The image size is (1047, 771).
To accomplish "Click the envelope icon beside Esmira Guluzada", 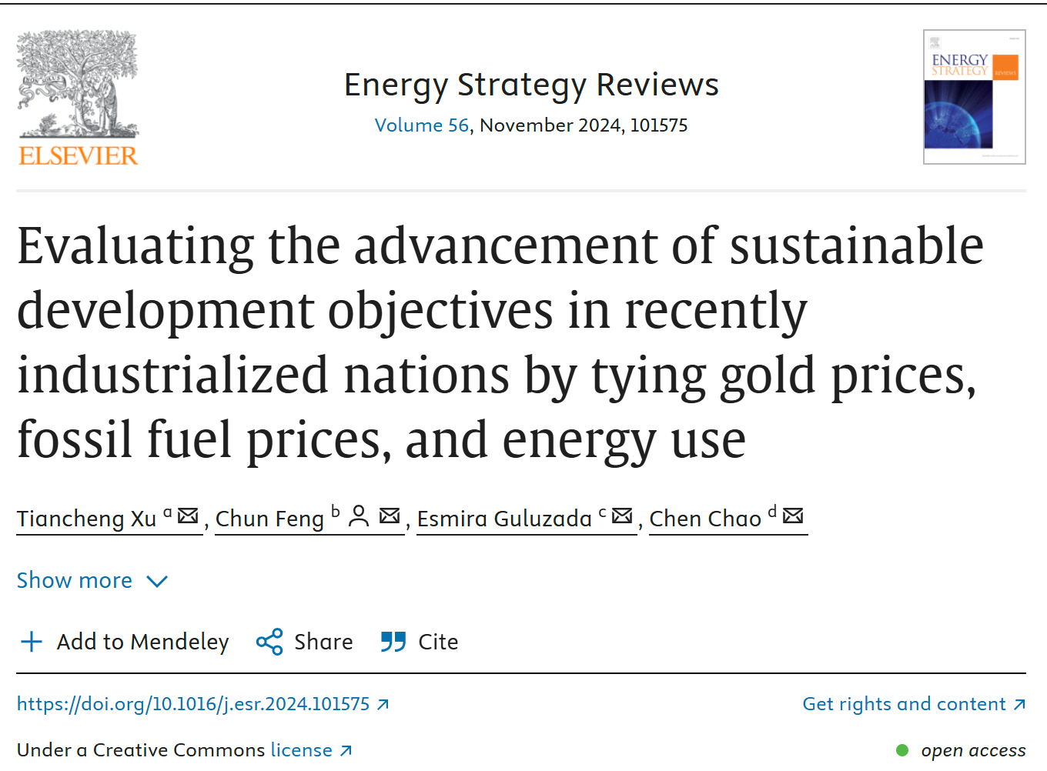I will (x=622, y=516).
